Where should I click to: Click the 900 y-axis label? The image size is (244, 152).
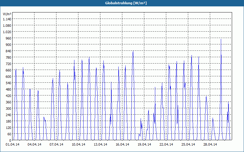pyautogui.click(x=9, y=44)
